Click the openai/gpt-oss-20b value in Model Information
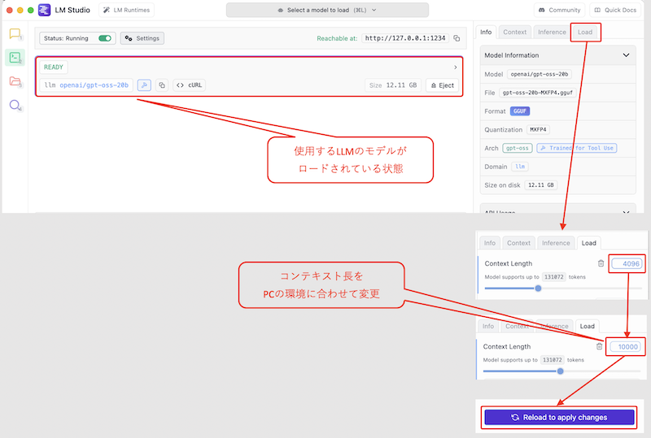 (x=540, y=74)
